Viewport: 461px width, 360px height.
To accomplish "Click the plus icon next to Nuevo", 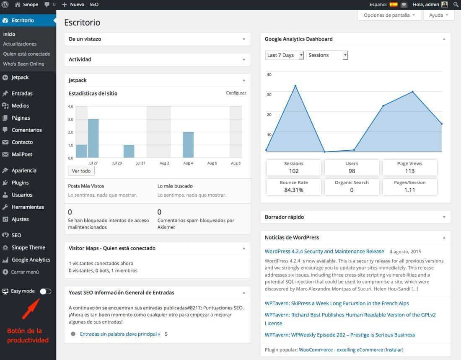I will (x=65, y=5).
